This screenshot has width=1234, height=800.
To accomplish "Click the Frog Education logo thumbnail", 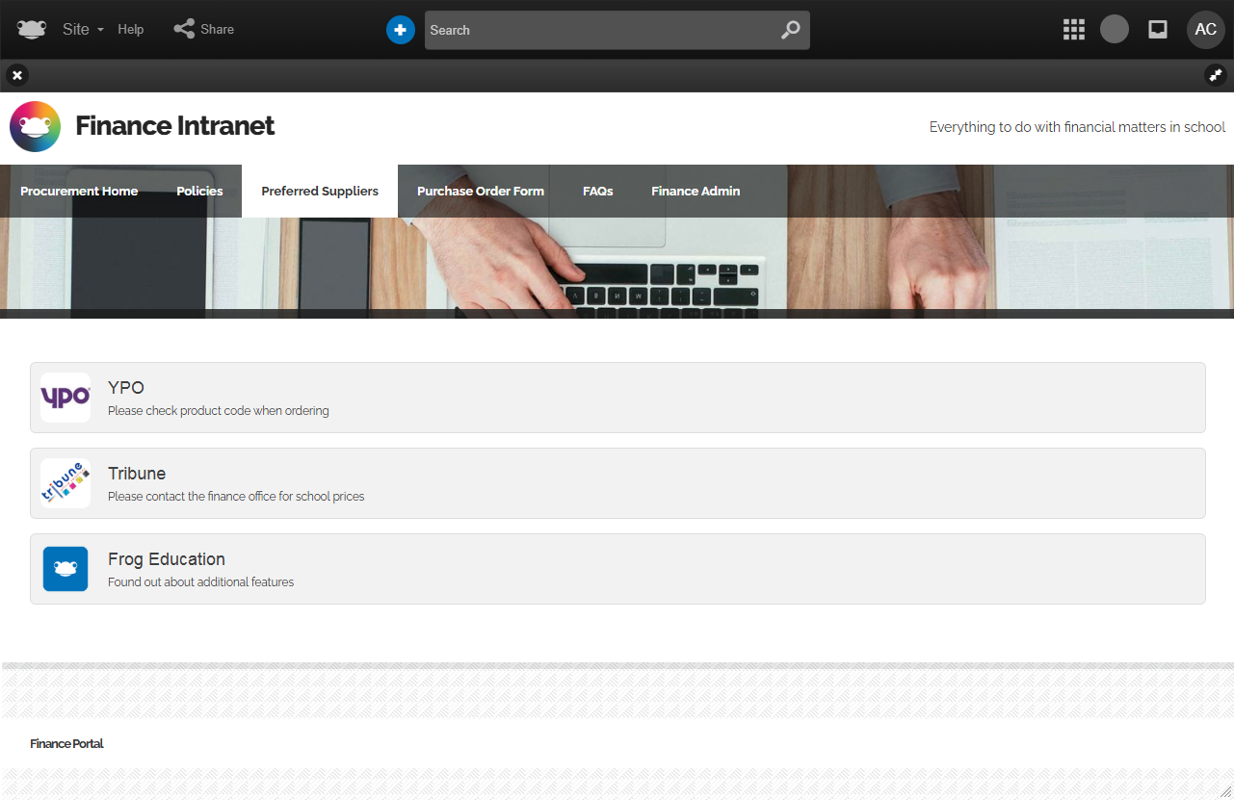I will pos(66,569).
